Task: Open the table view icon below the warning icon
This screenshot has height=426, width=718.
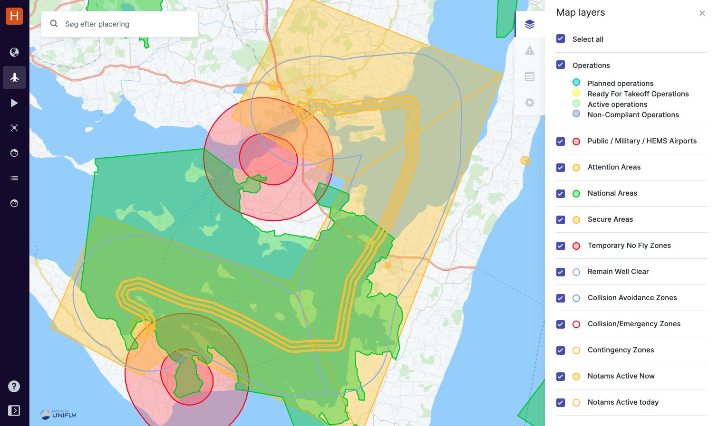Action: (x=530, y=76)
